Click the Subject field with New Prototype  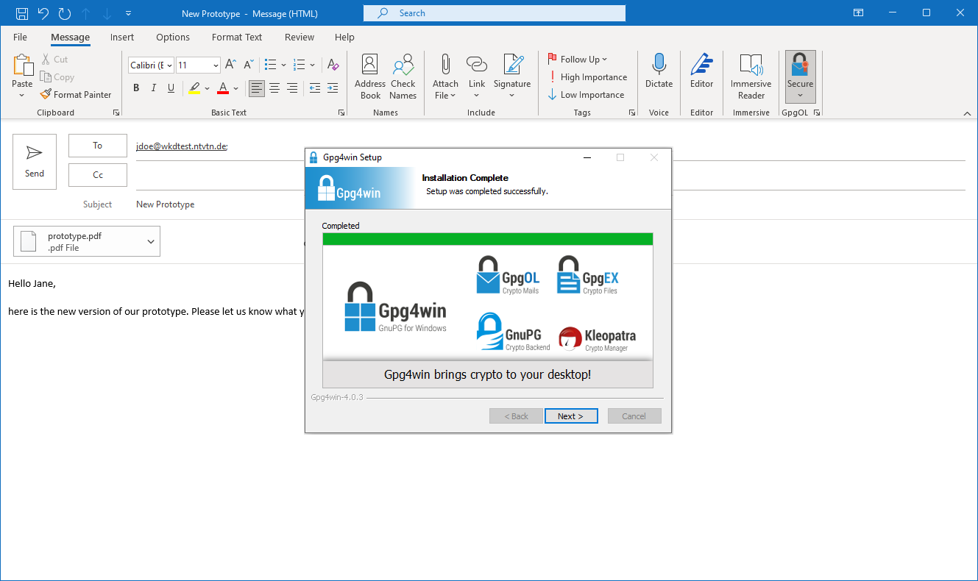[166, 204]
